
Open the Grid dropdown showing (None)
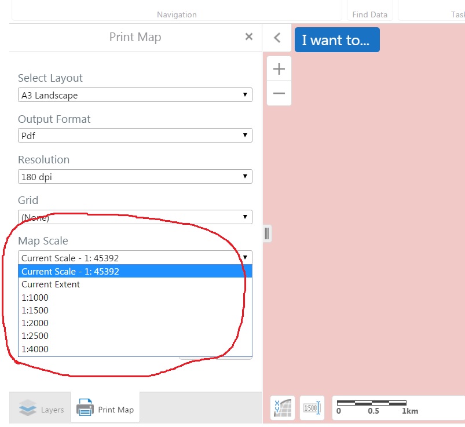click(x=135, y=217)
